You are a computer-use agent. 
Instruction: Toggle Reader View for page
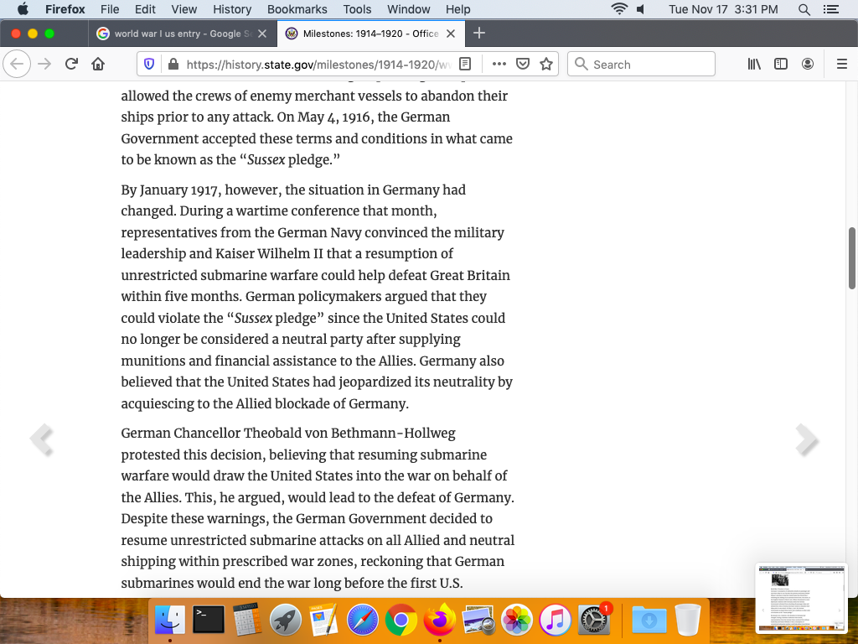[x=466, y=65]
